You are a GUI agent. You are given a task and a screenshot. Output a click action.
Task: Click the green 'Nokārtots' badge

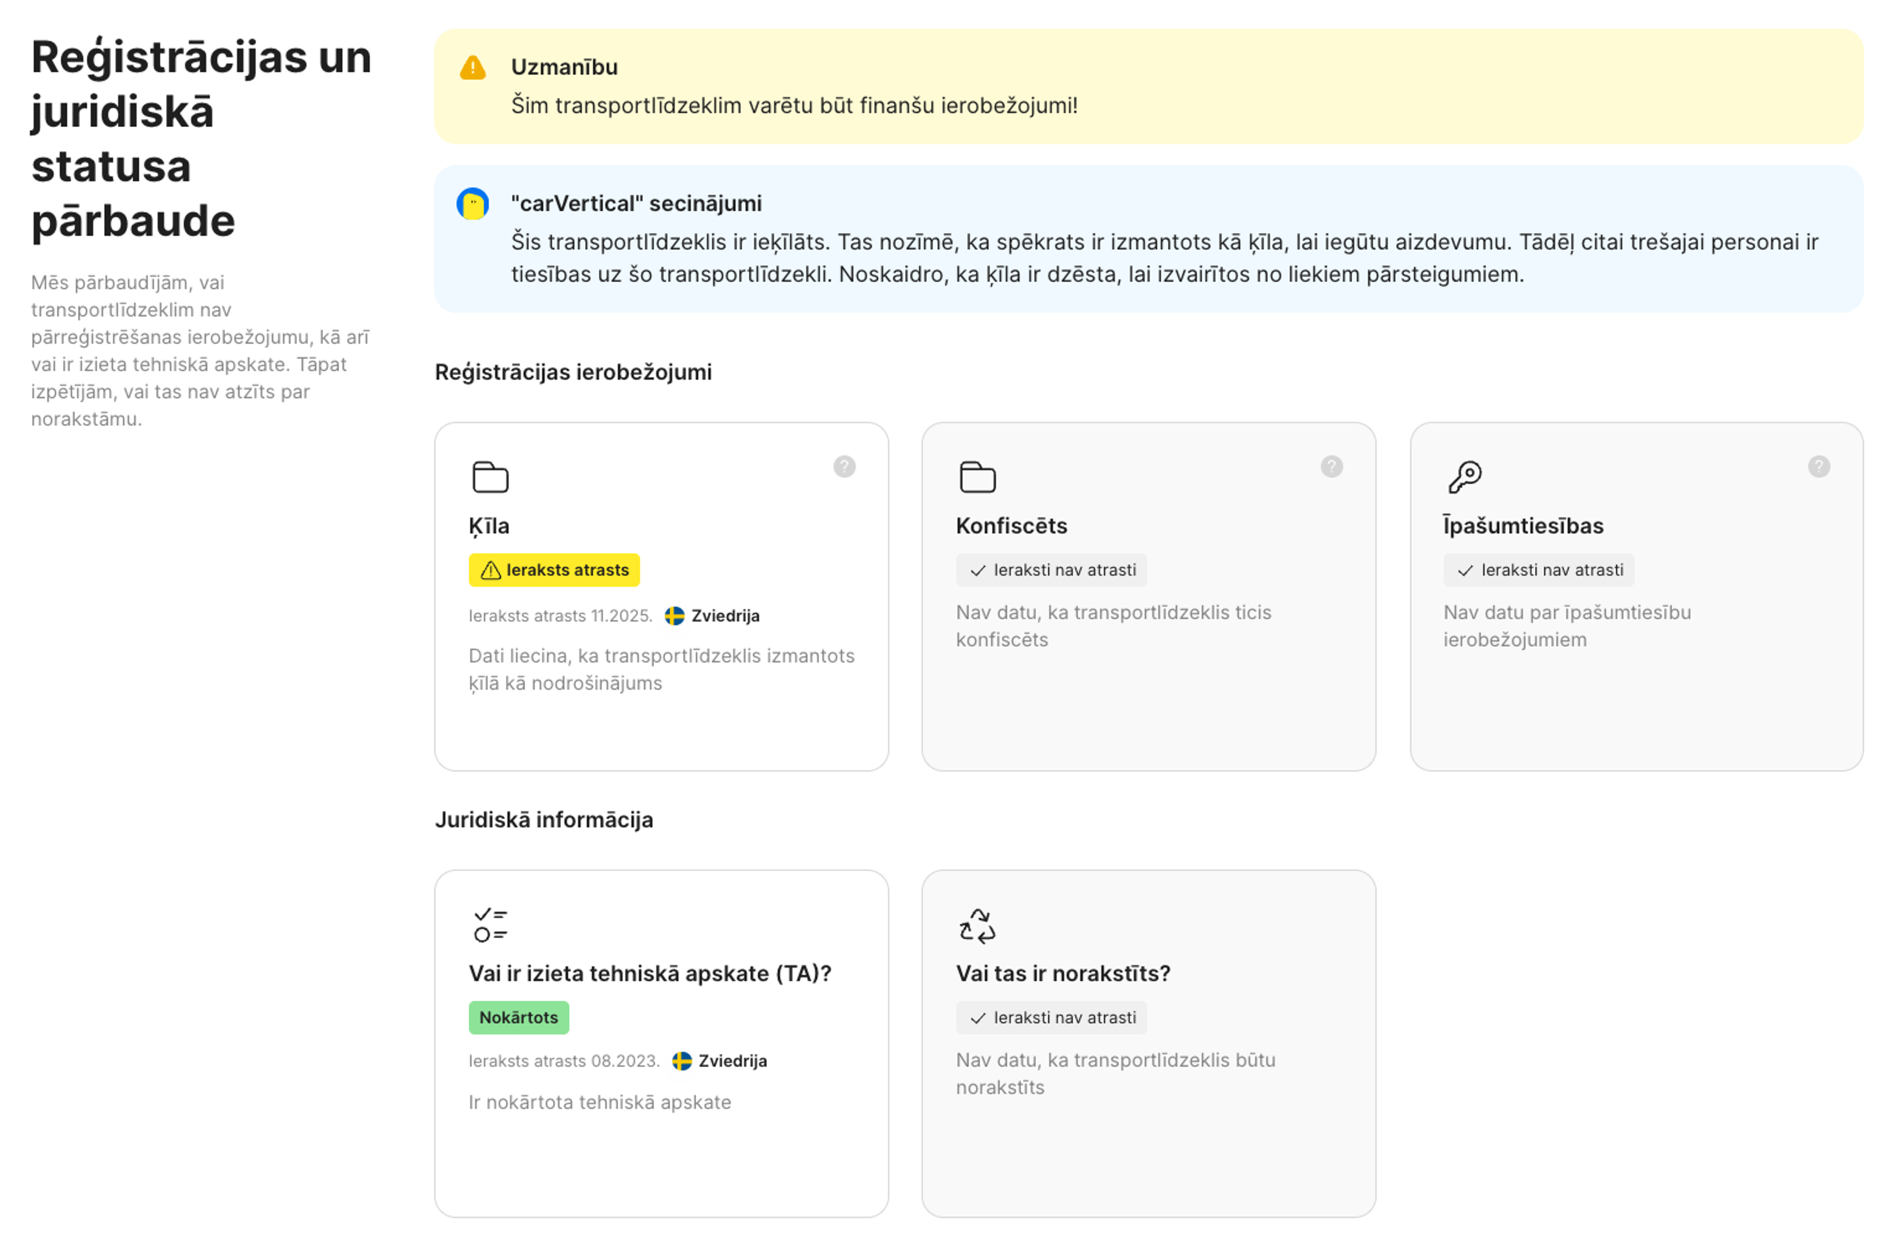(519, 1017)
